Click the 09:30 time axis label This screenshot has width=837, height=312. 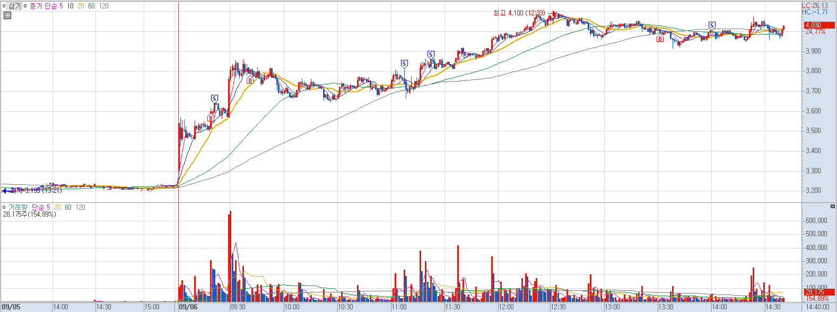238,307
